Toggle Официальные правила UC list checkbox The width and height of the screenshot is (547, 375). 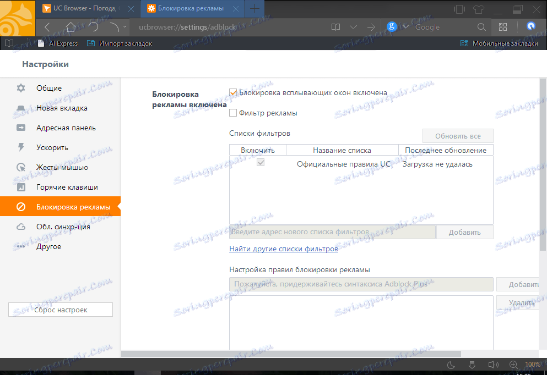pyautogui.click(x=261, y=162)
